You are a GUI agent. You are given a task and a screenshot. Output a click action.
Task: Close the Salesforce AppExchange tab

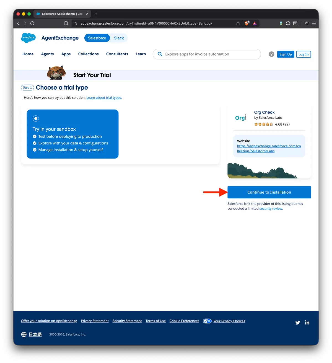87,14
